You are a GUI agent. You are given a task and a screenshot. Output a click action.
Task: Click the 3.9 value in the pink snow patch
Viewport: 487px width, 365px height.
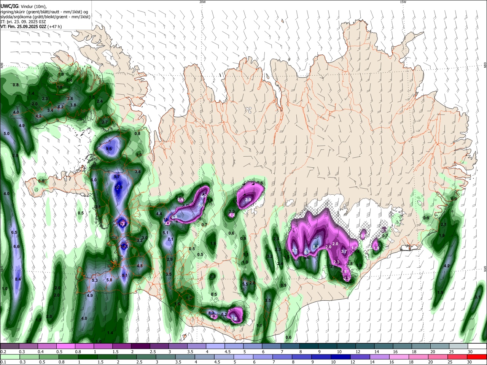[248, 200]
